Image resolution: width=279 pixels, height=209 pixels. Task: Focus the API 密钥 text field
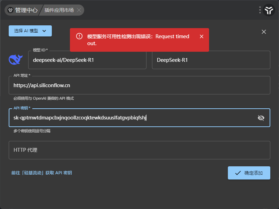click(132, 118)
